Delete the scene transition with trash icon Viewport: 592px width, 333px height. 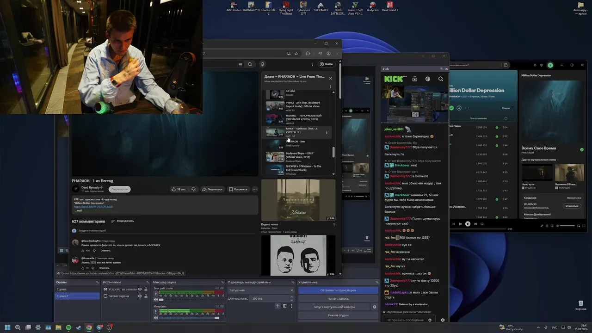point(284,306)
